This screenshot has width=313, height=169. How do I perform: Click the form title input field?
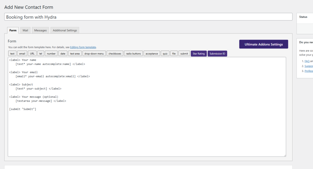148,17
